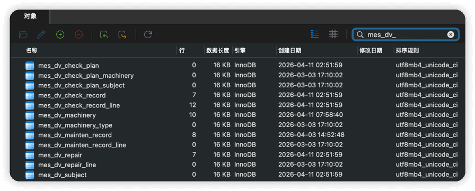Select table mes_dv_subject

(x=63, y=175)
